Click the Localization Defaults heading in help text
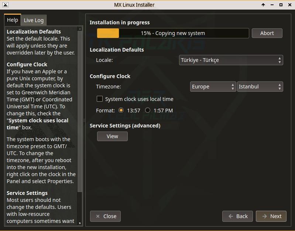 [x=34, y=32]
